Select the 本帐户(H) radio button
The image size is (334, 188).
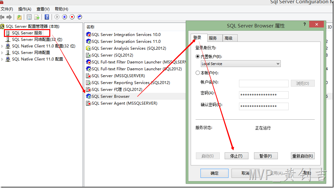point(198,73)
